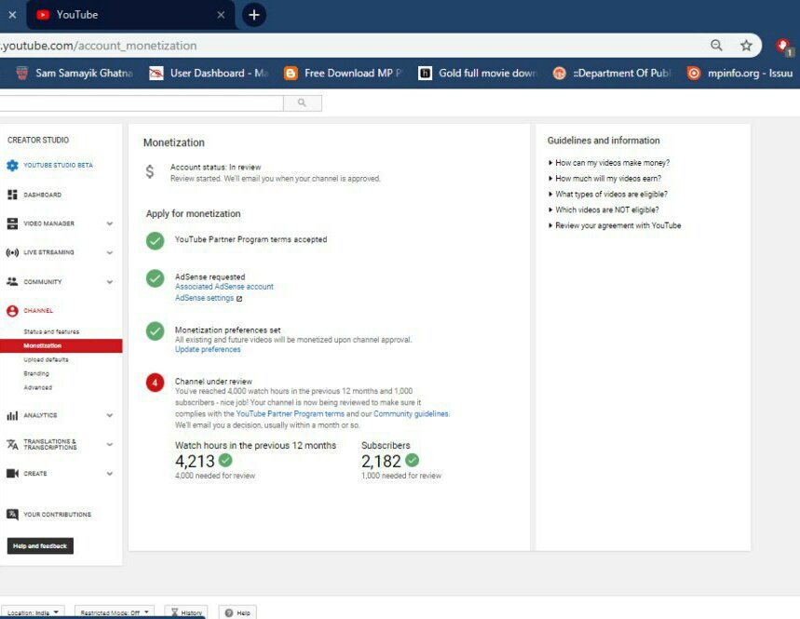Bookmark this page with star icon
This screenshot has width=800, height=619.
(746, 46)
